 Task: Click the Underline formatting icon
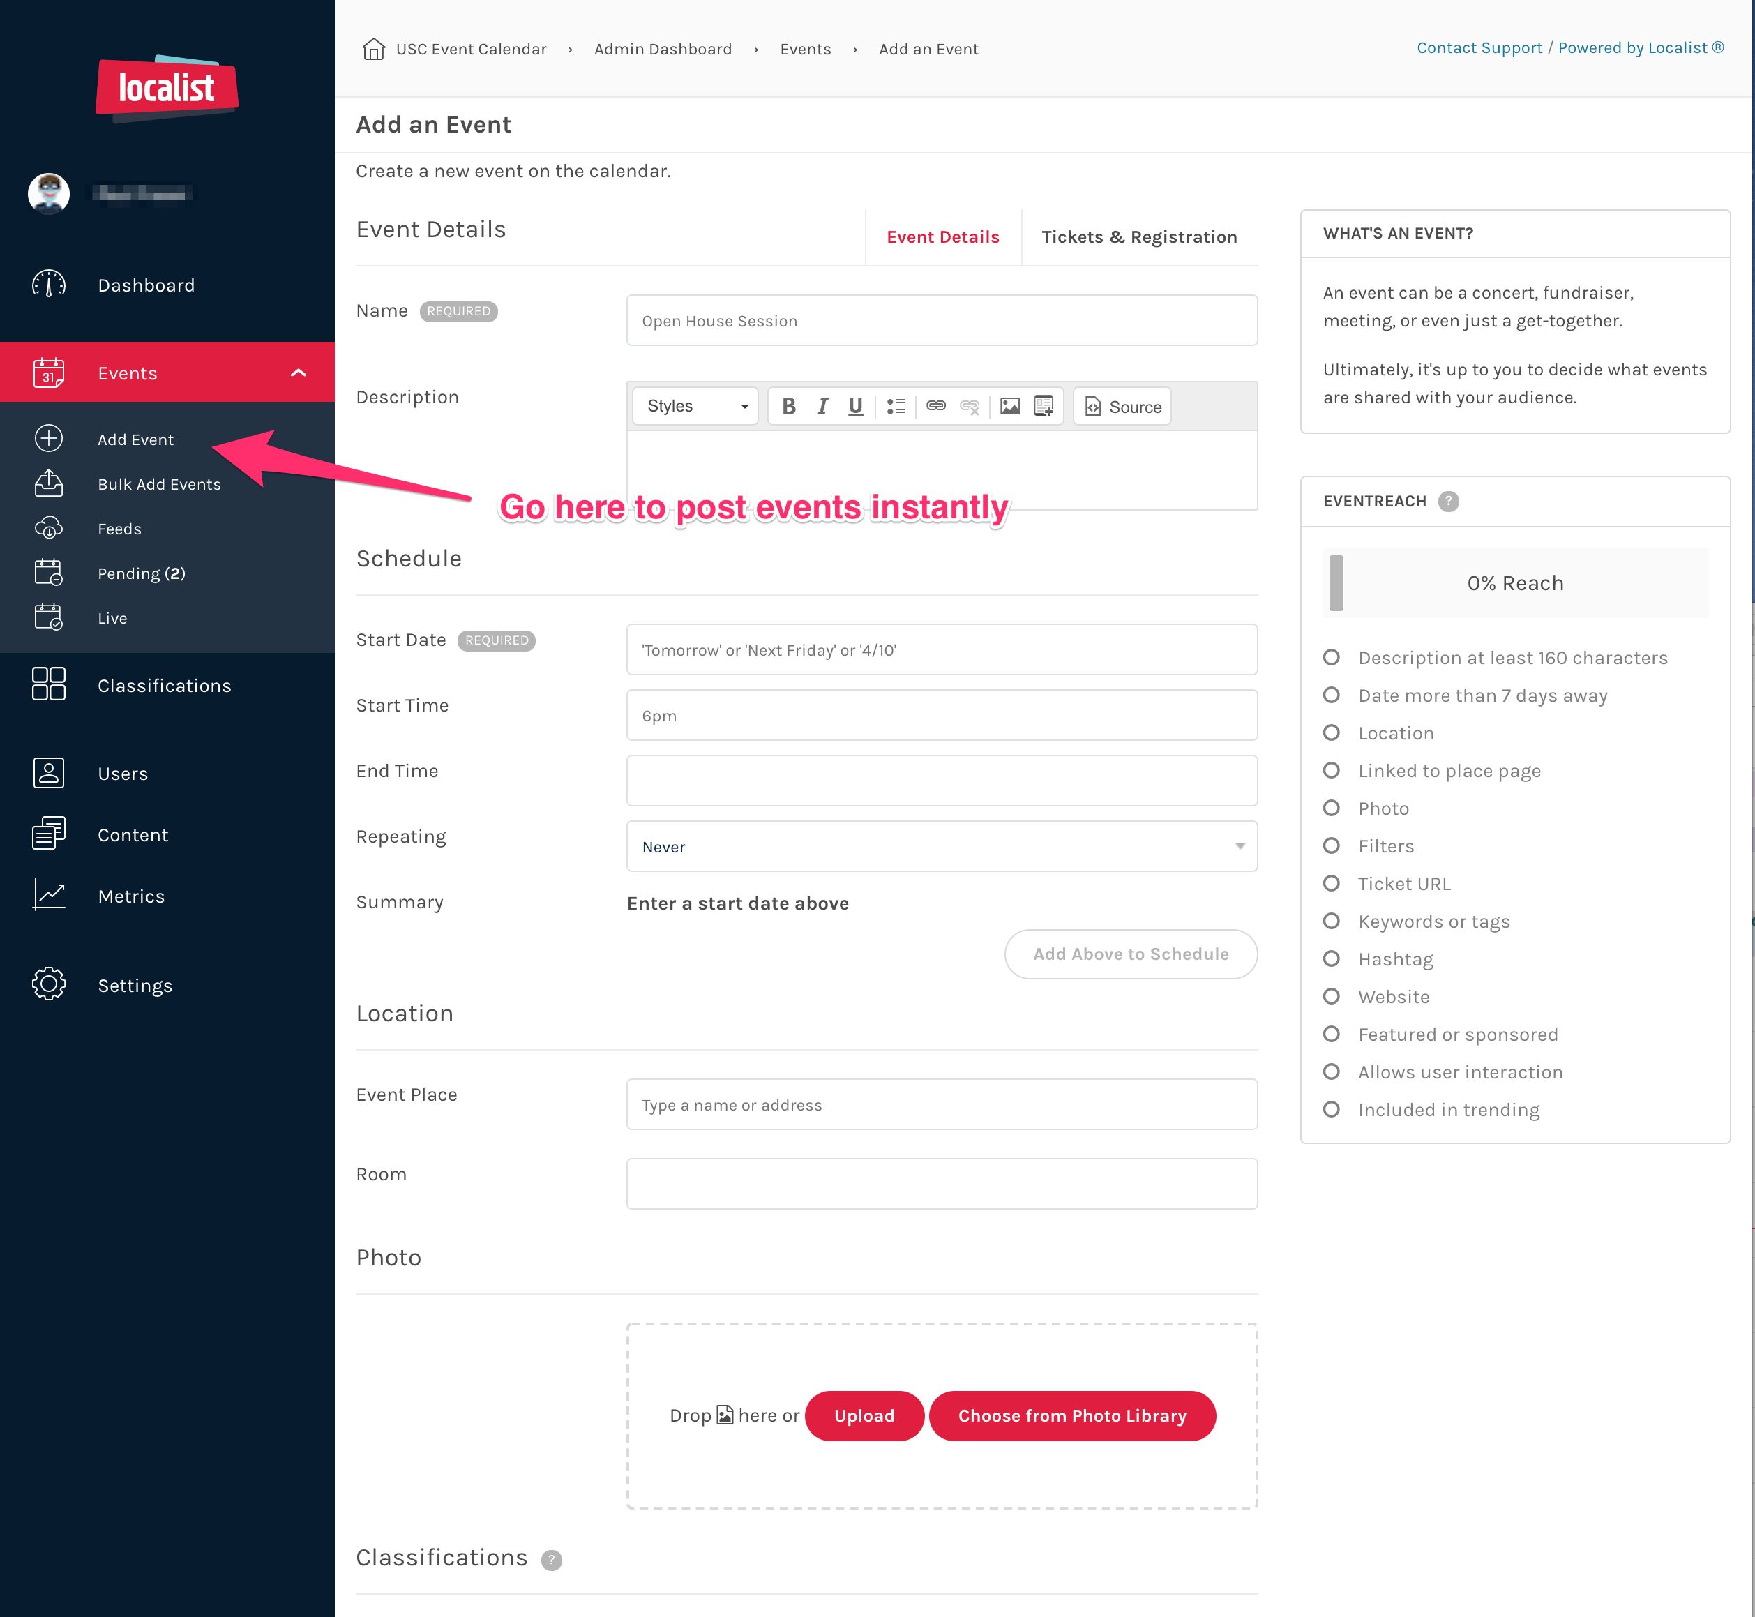click(x=854, y=406)
